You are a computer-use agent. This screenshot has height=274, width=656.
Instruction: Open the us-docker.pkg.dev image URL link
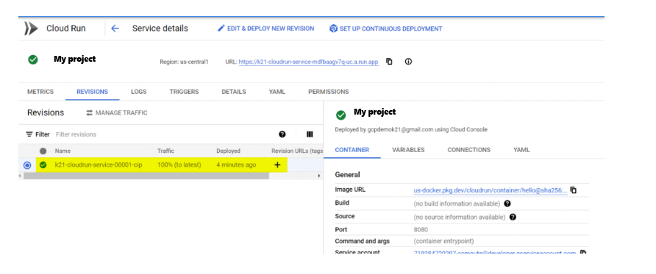[491, 190]
